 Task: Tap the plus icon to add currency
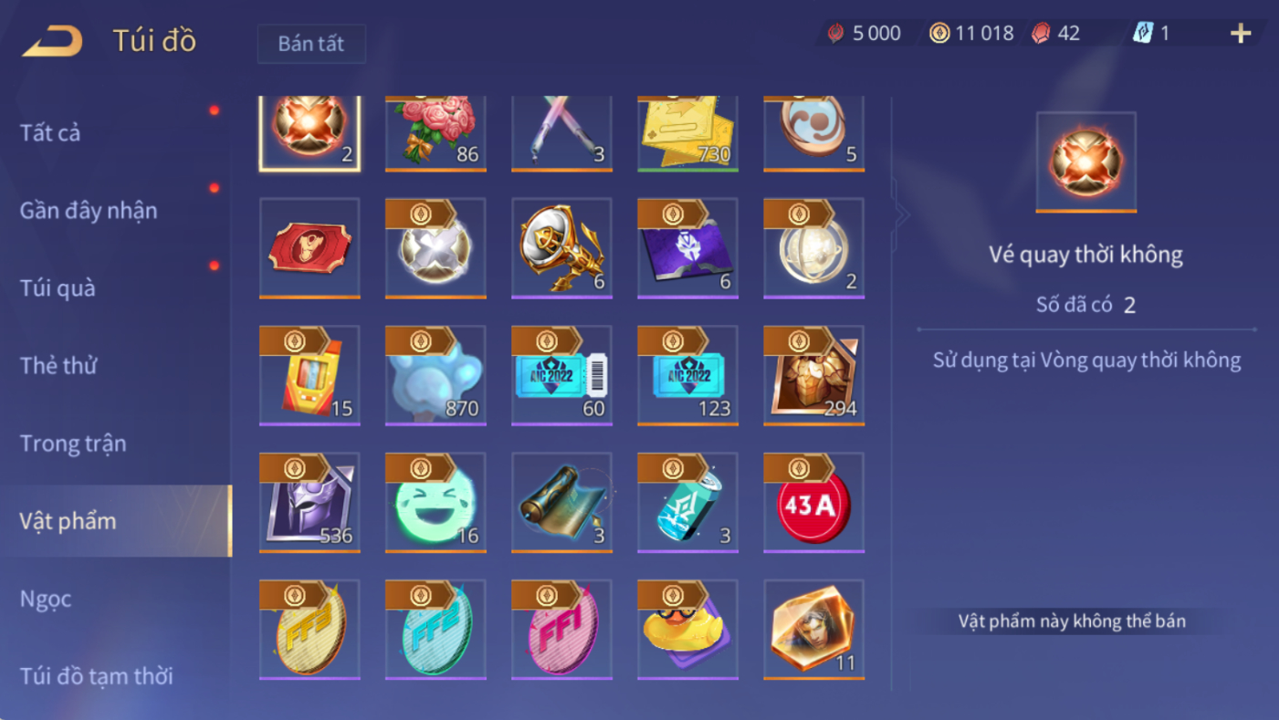[1241, 34]
